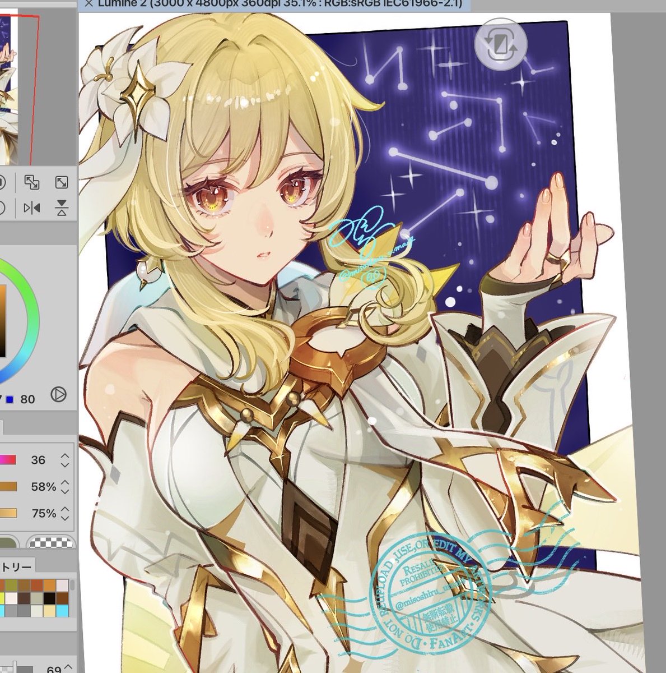
Task: Adjust the saturation slider at 58%
Action: point(8,487)
